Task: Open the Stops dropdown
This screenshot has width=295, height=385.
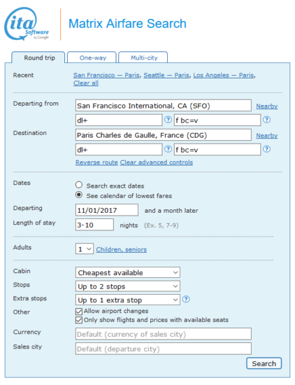Action: pyautogui.click(x=128, y=286)
